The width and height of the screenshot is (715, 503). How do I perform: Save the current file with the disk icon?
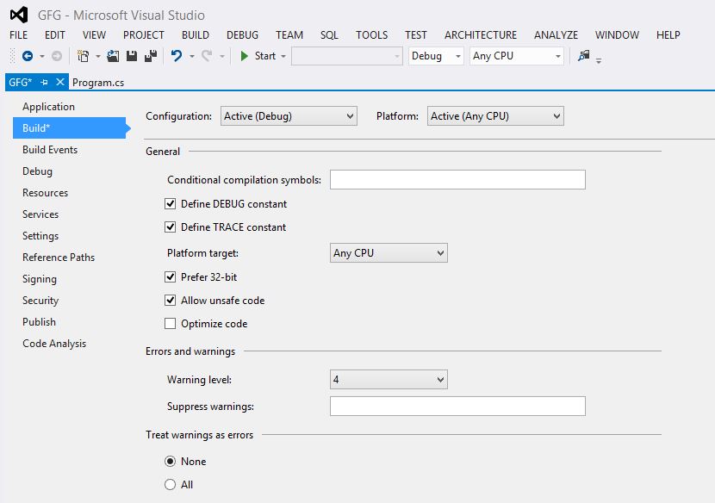[132, 56]
